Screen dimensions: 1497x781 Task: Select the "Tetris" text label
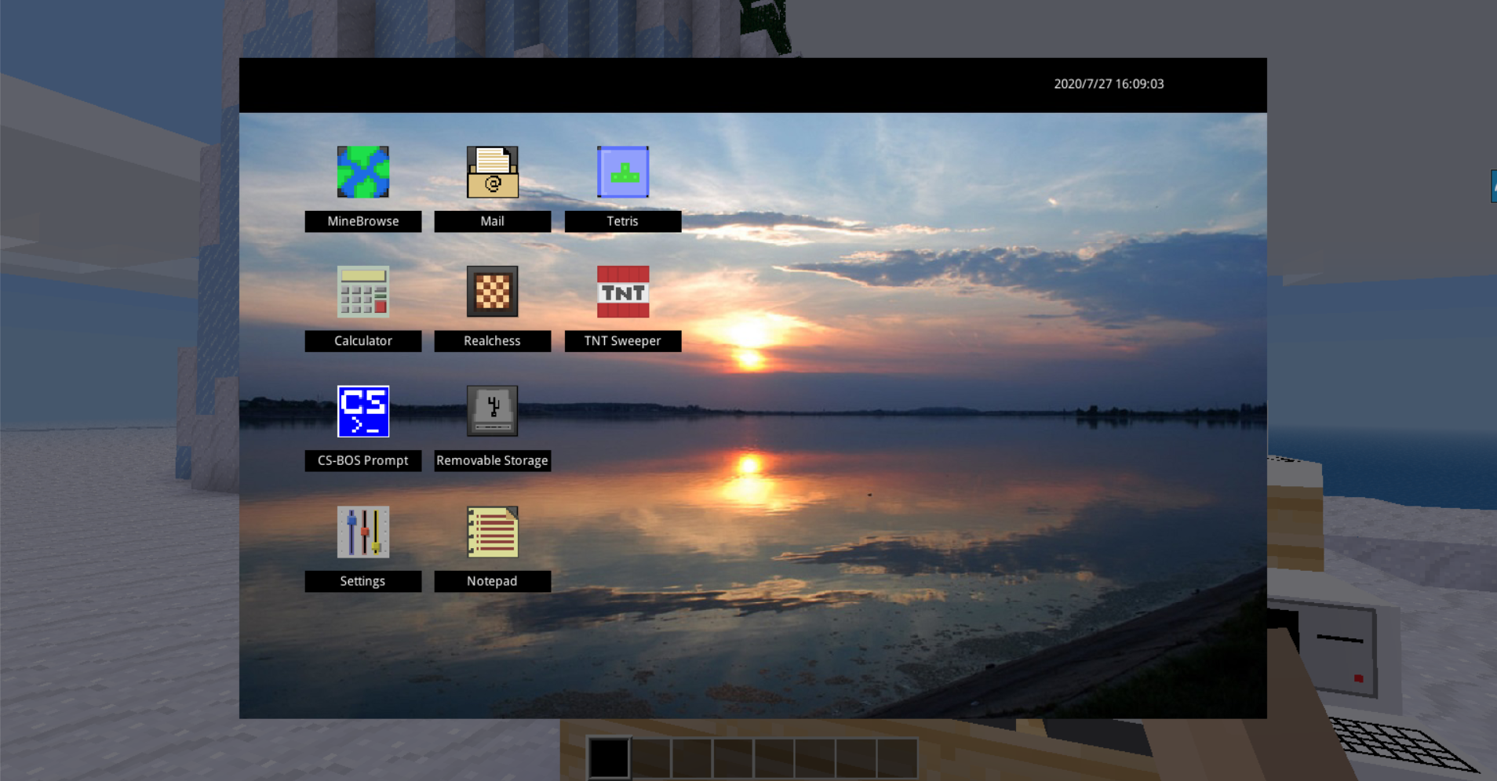point(622,221)
